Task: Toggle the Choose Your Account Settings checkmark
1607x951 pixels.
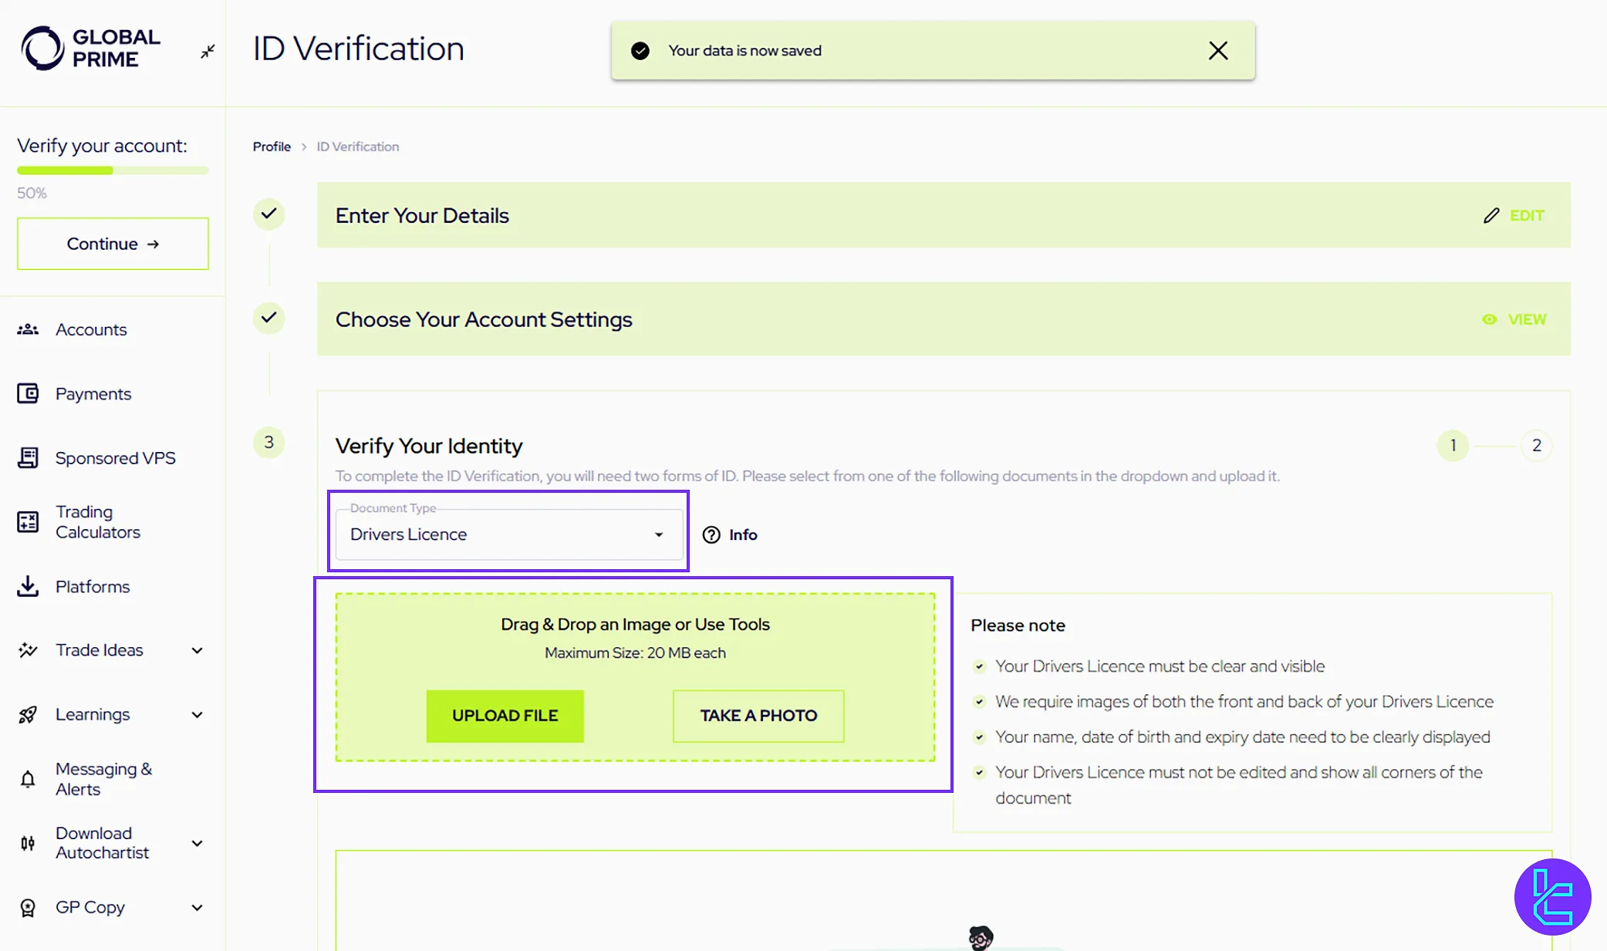Action: coord(268,318)
